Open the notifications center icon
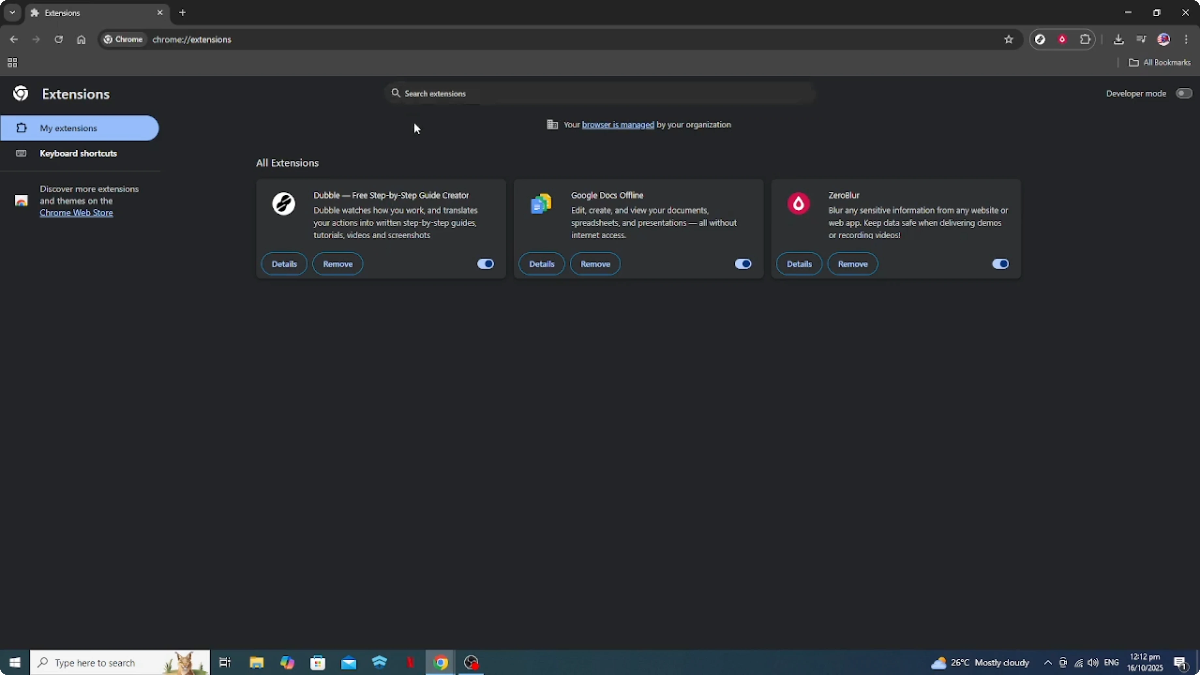The image size is (1200, 675). coord(1180,662)
